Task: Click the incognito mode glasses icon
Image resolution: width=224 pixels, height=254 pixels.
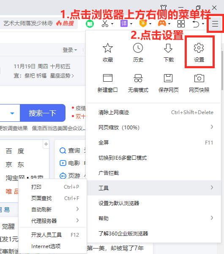Action: (138, 78)
